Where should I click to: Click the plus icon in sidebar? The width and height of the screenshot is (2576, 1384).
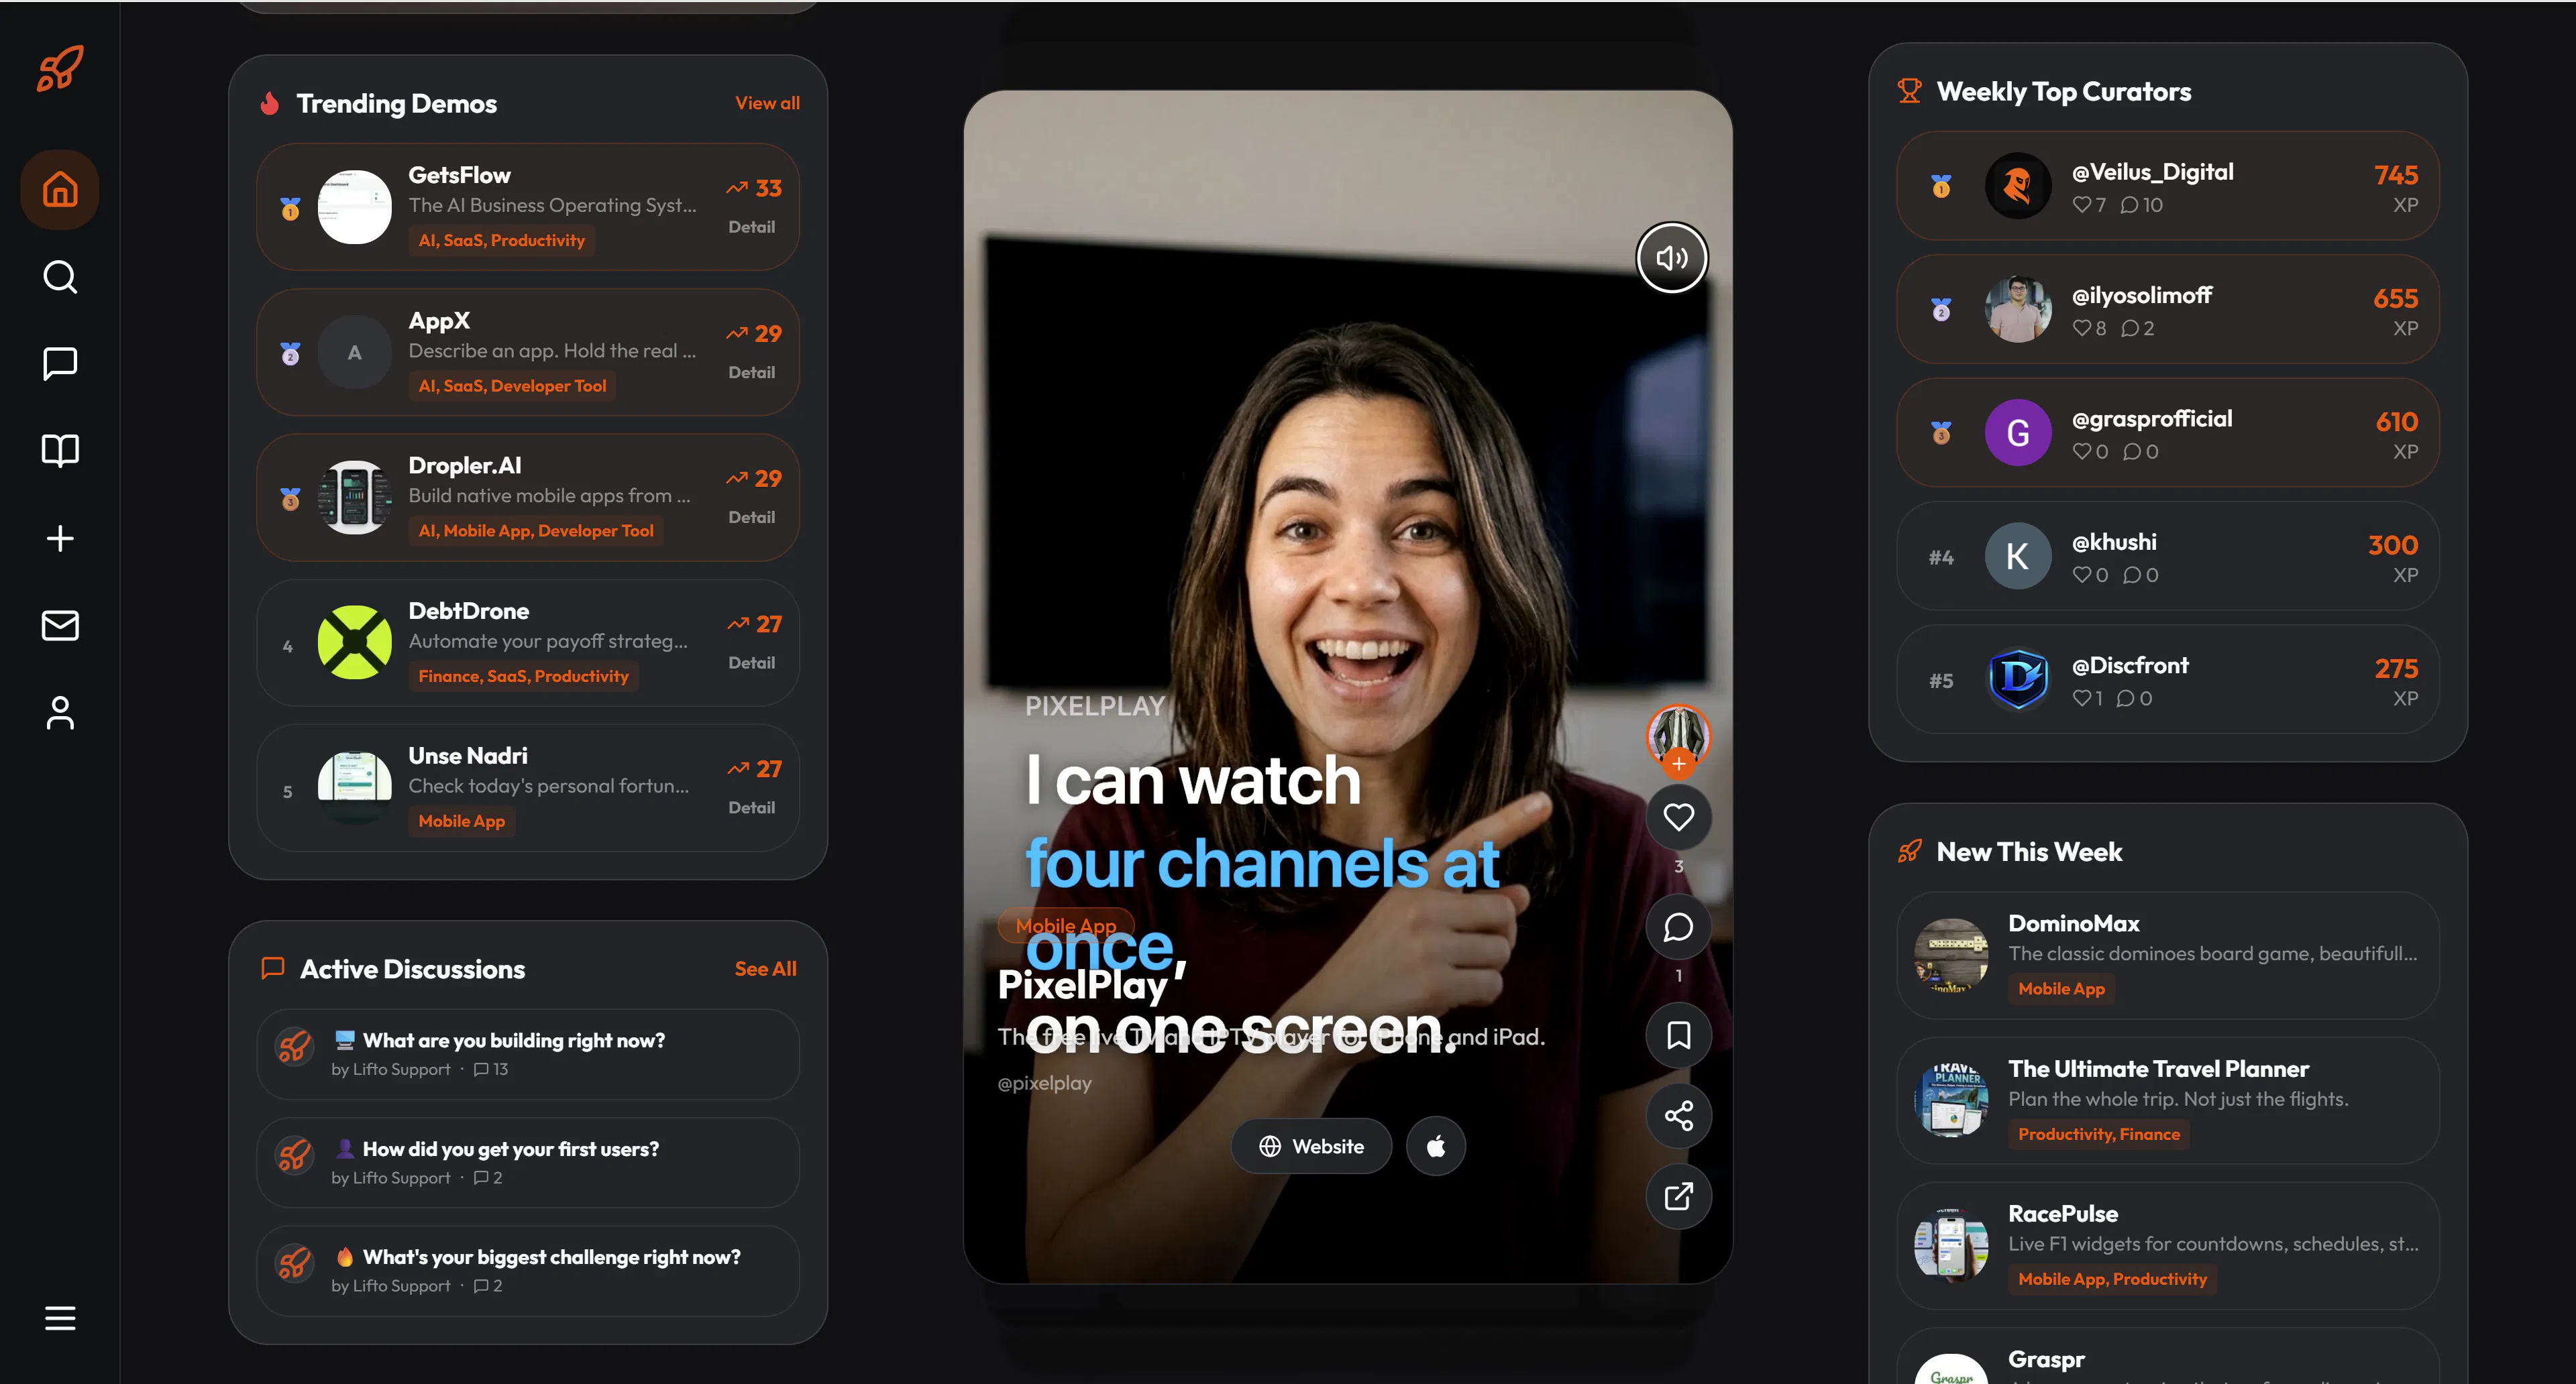60,538
